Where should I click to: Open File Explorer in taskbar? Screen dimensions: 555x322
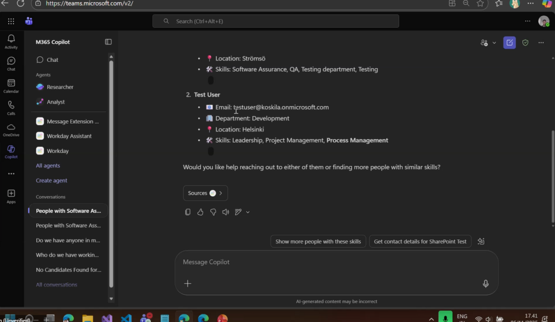coord(87,318)
